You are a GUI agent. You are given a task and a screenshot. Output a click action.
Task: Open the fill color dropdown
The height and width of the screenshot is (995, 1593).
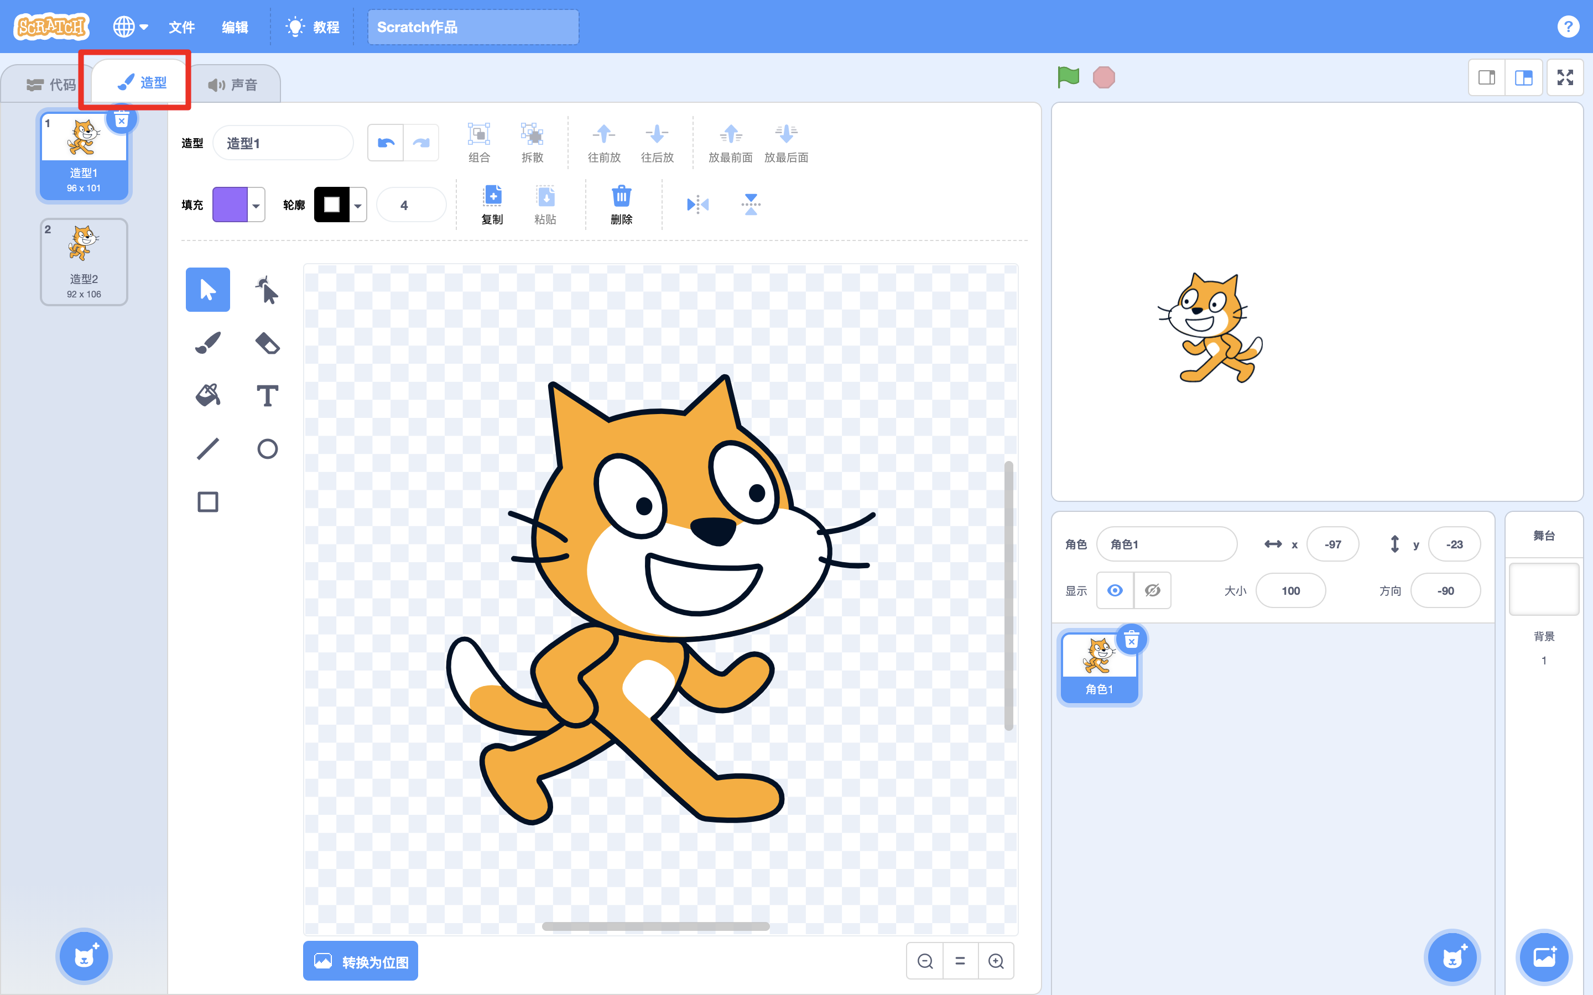(x=256, y=205)
